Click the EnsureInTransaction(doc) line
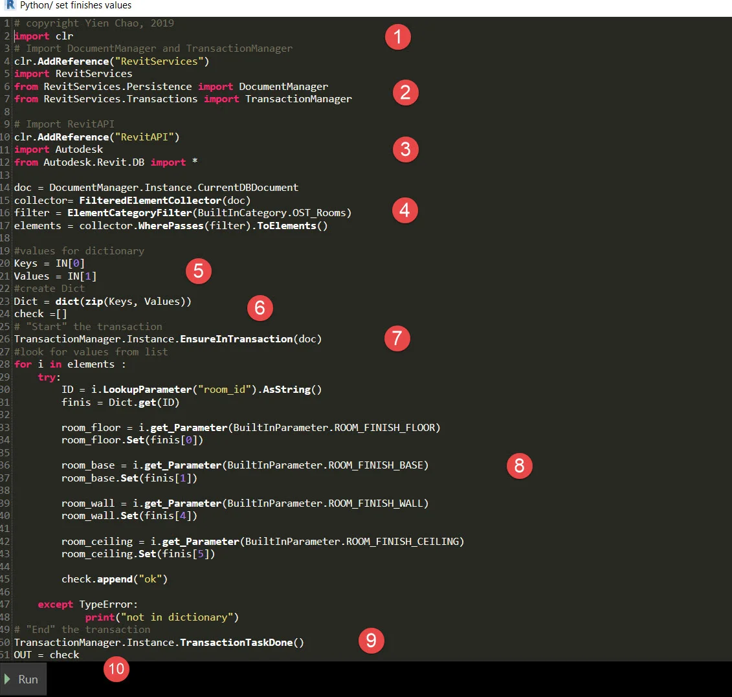This screenshot has height=697, width=732. click(168, 339)
